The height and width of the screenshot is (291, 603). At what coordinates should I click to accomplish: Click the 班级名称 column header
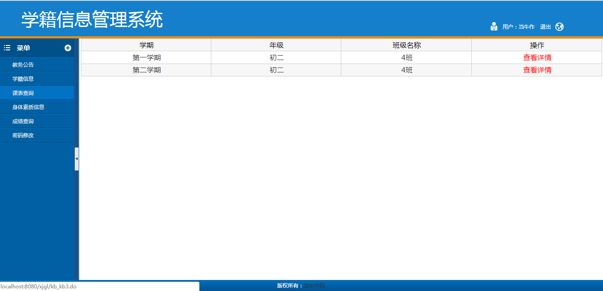[x=406, y=45]
